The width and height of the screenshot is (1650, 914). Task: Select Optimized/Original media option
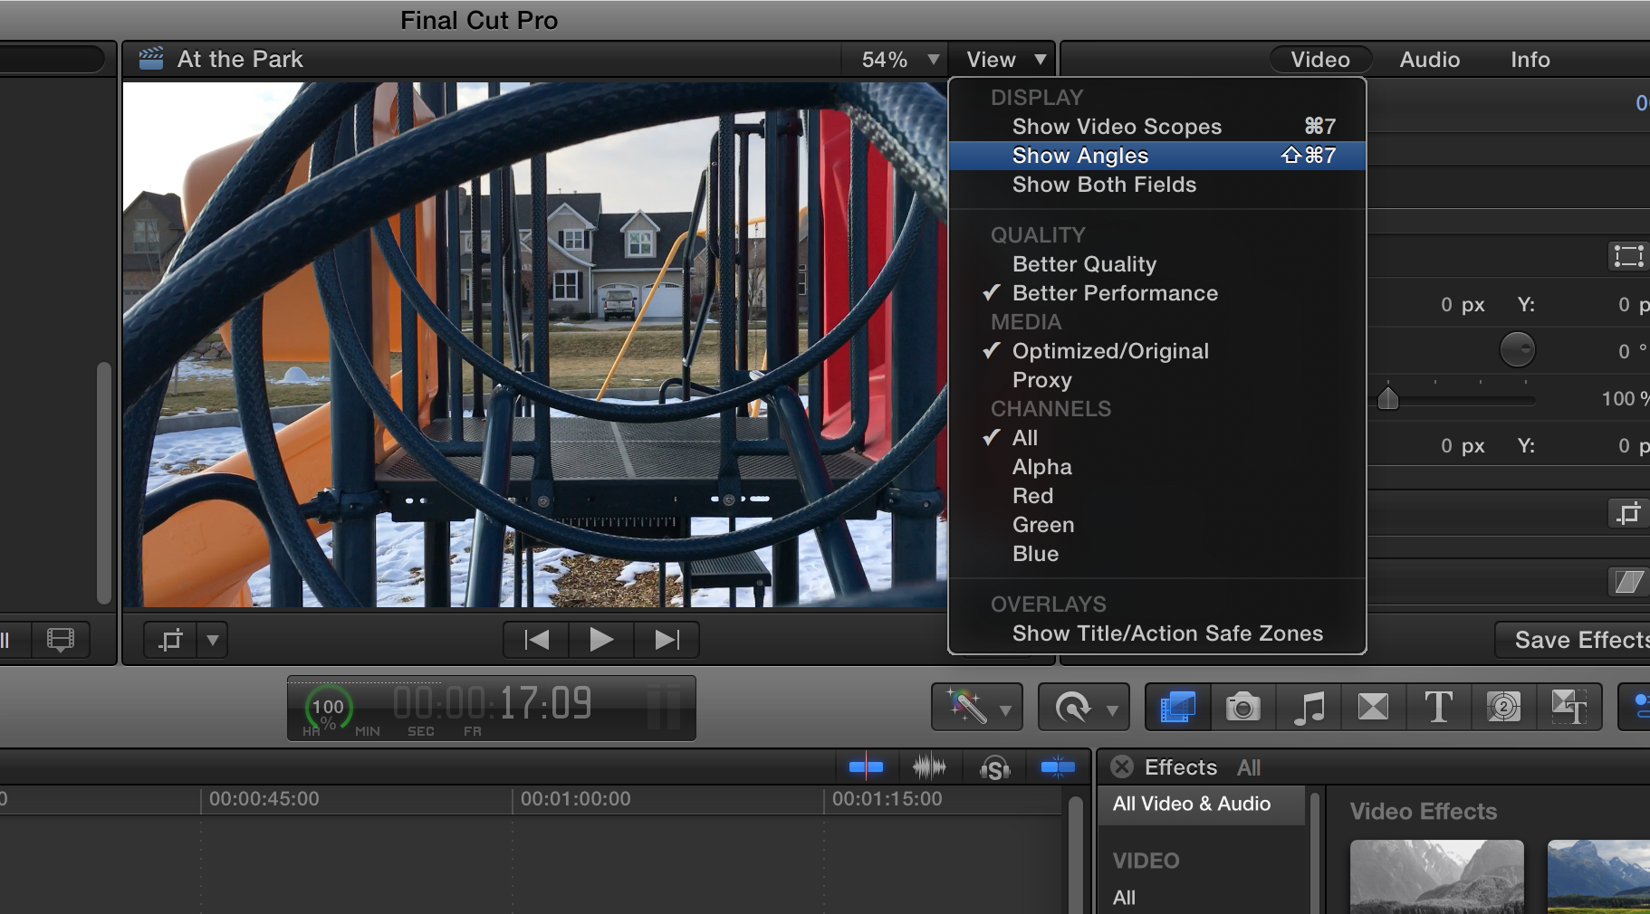click(x=1156, y=351)
